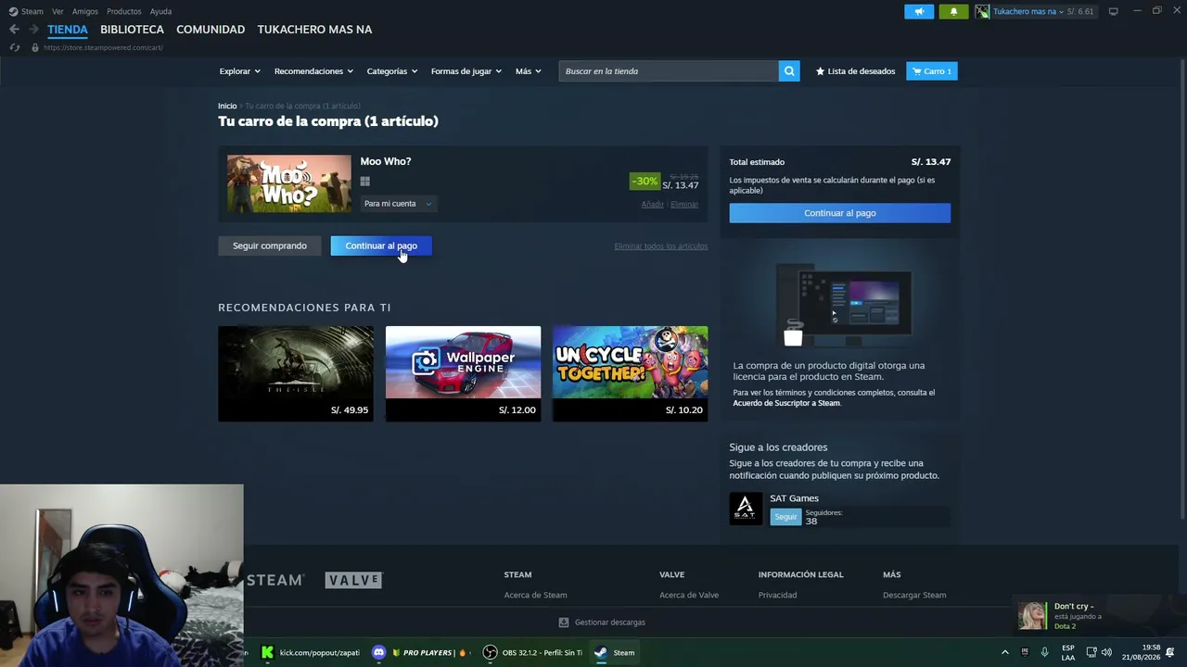The height and width of the screenshot is (667, 1187).
Task: Click the Moo Who? game title
Action: tap(386, 161)
